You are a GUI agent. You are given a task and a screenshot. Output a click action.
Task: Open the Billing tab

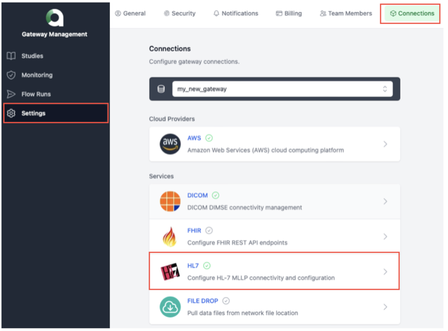point(289,13)
